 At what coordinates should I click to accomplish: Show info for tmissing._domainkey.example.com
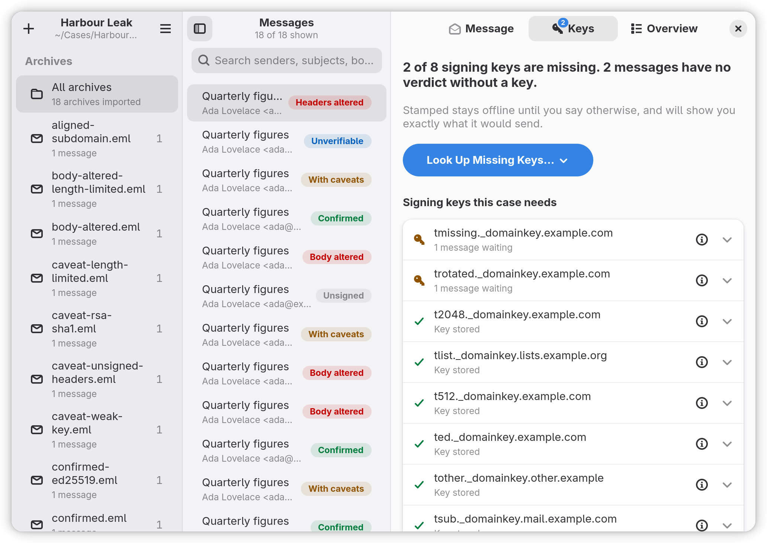[x=702, y=240]
